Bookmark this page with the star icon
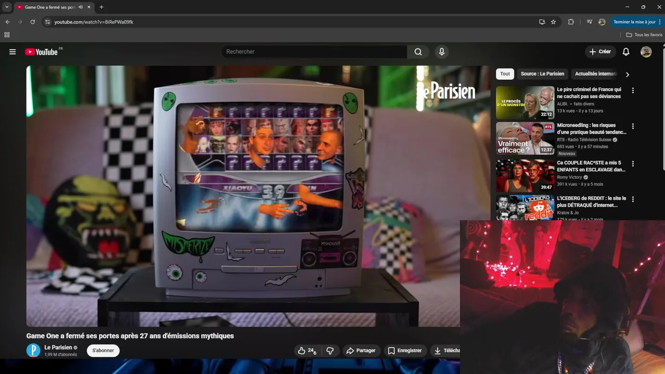The width and height of the screenshot is (665, 374). 553,22
